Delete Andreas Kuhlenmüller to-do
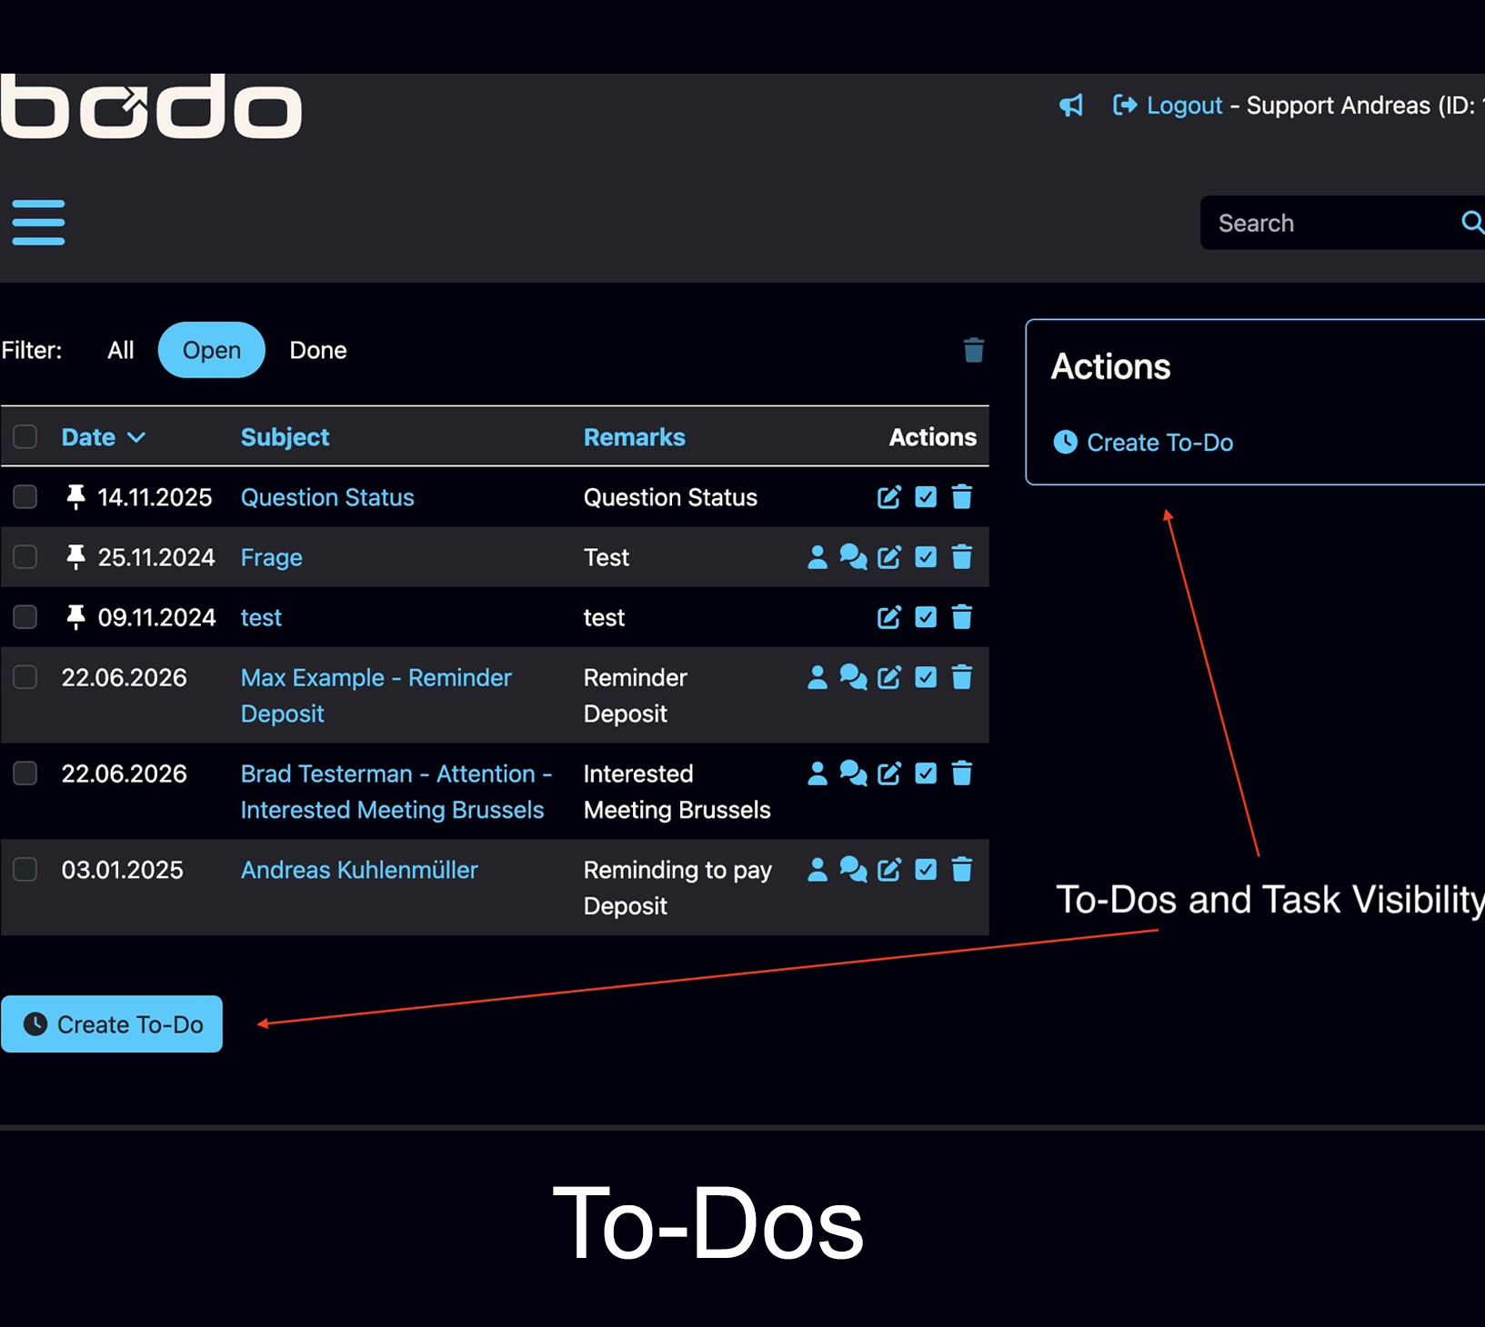1485x1327 pixels. coord(962,870)
